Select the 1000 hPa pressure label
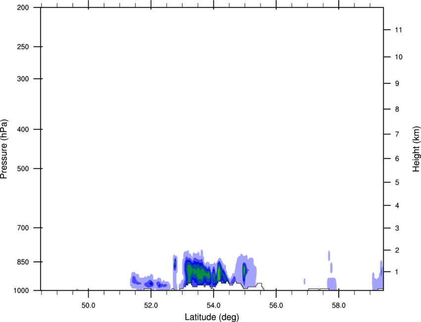Image resolution: width=421 pixels, height=322 pixels. pyautogui.click(x=21, y=291)
